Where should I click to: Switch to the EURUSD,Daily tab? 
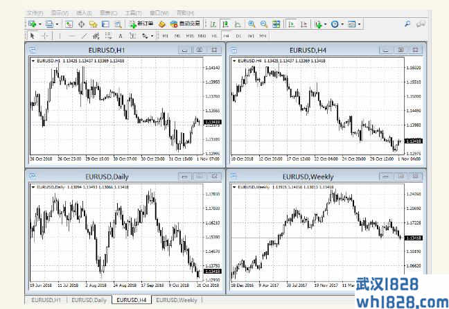click(x=89, y=299)
